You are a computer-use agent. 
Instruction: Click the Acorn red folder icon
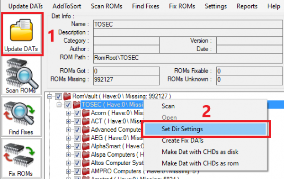point(86,113)
